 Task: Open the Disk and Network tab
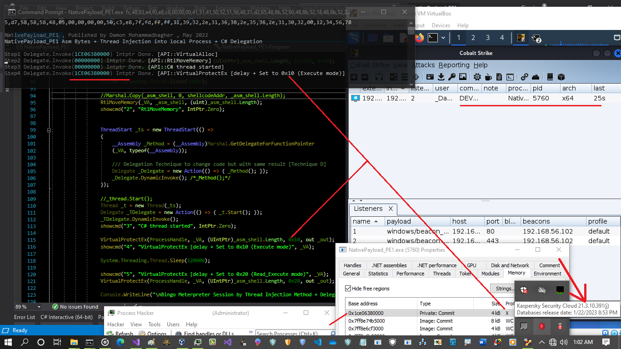pos(510,265)
